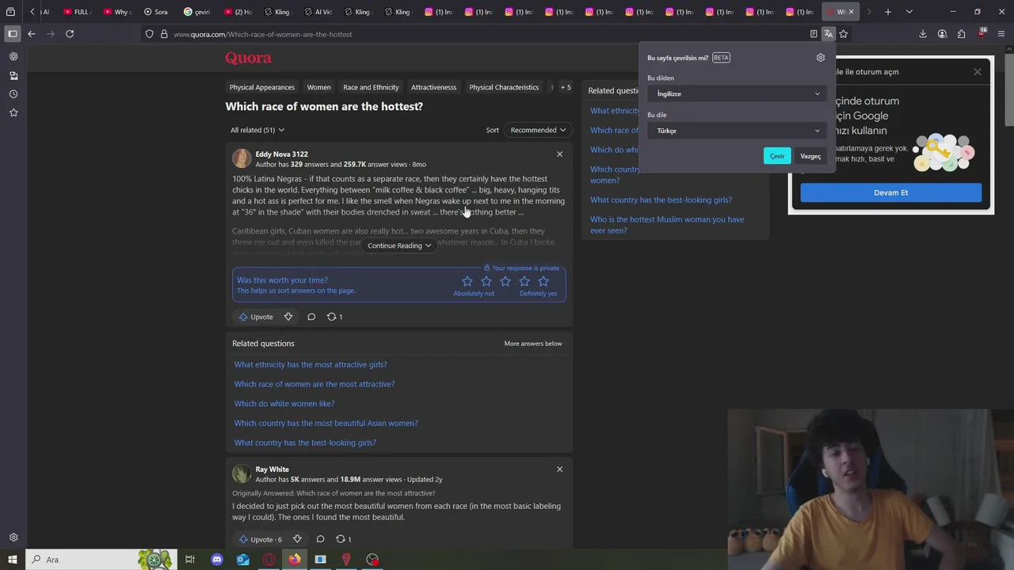Switch to the 'Why' YouTube tab

click(116, 12)
